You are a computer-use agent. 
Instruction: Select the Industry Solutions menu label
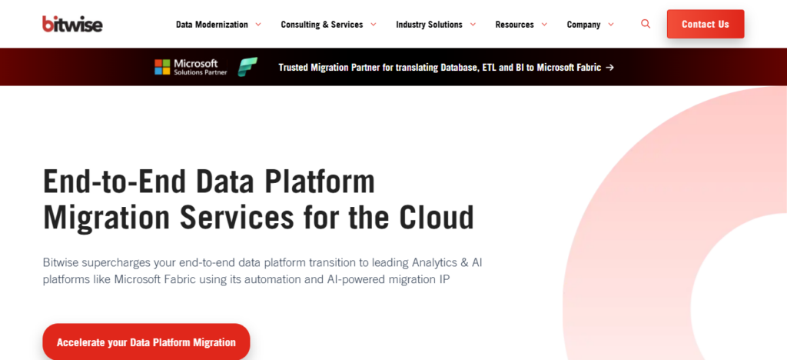pyautogui.click(x=429, y=25)
